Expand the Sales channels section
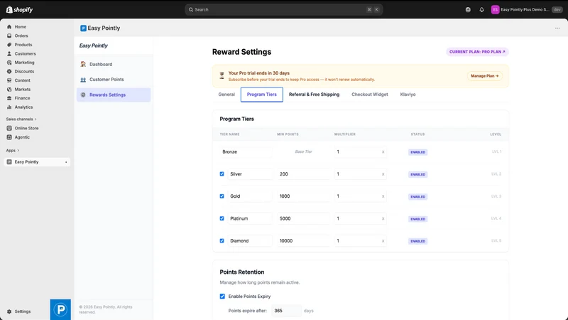Screen dimensions: 568x320 tap(21, 119)
